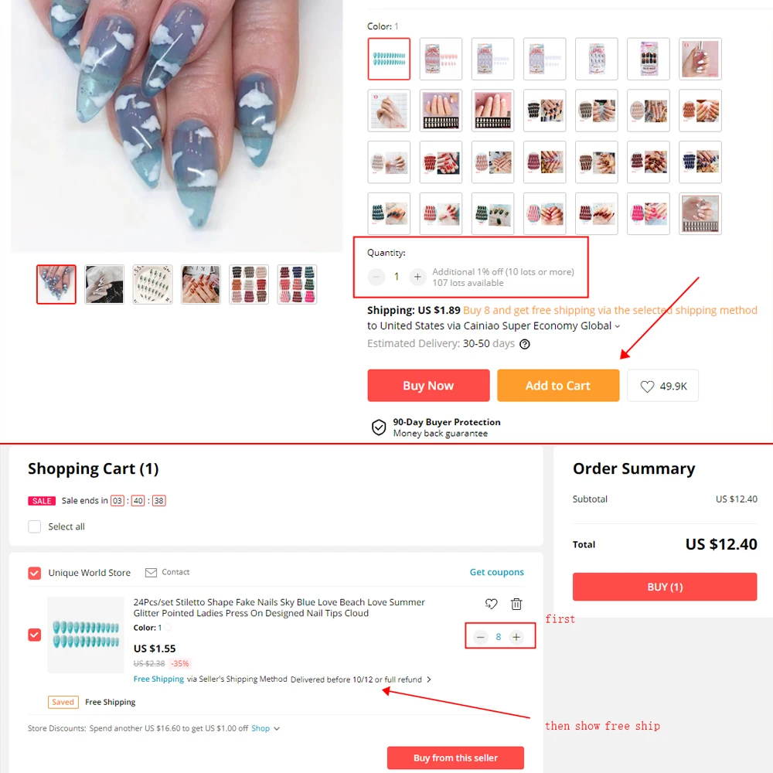The image size is (773, 773).
Task: Select the first teal nails color swatch
Action: (389, 59)
